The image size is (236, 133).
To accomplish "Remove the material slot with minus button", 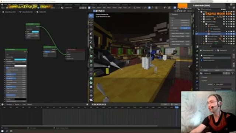I will click(x=234, y=58).
